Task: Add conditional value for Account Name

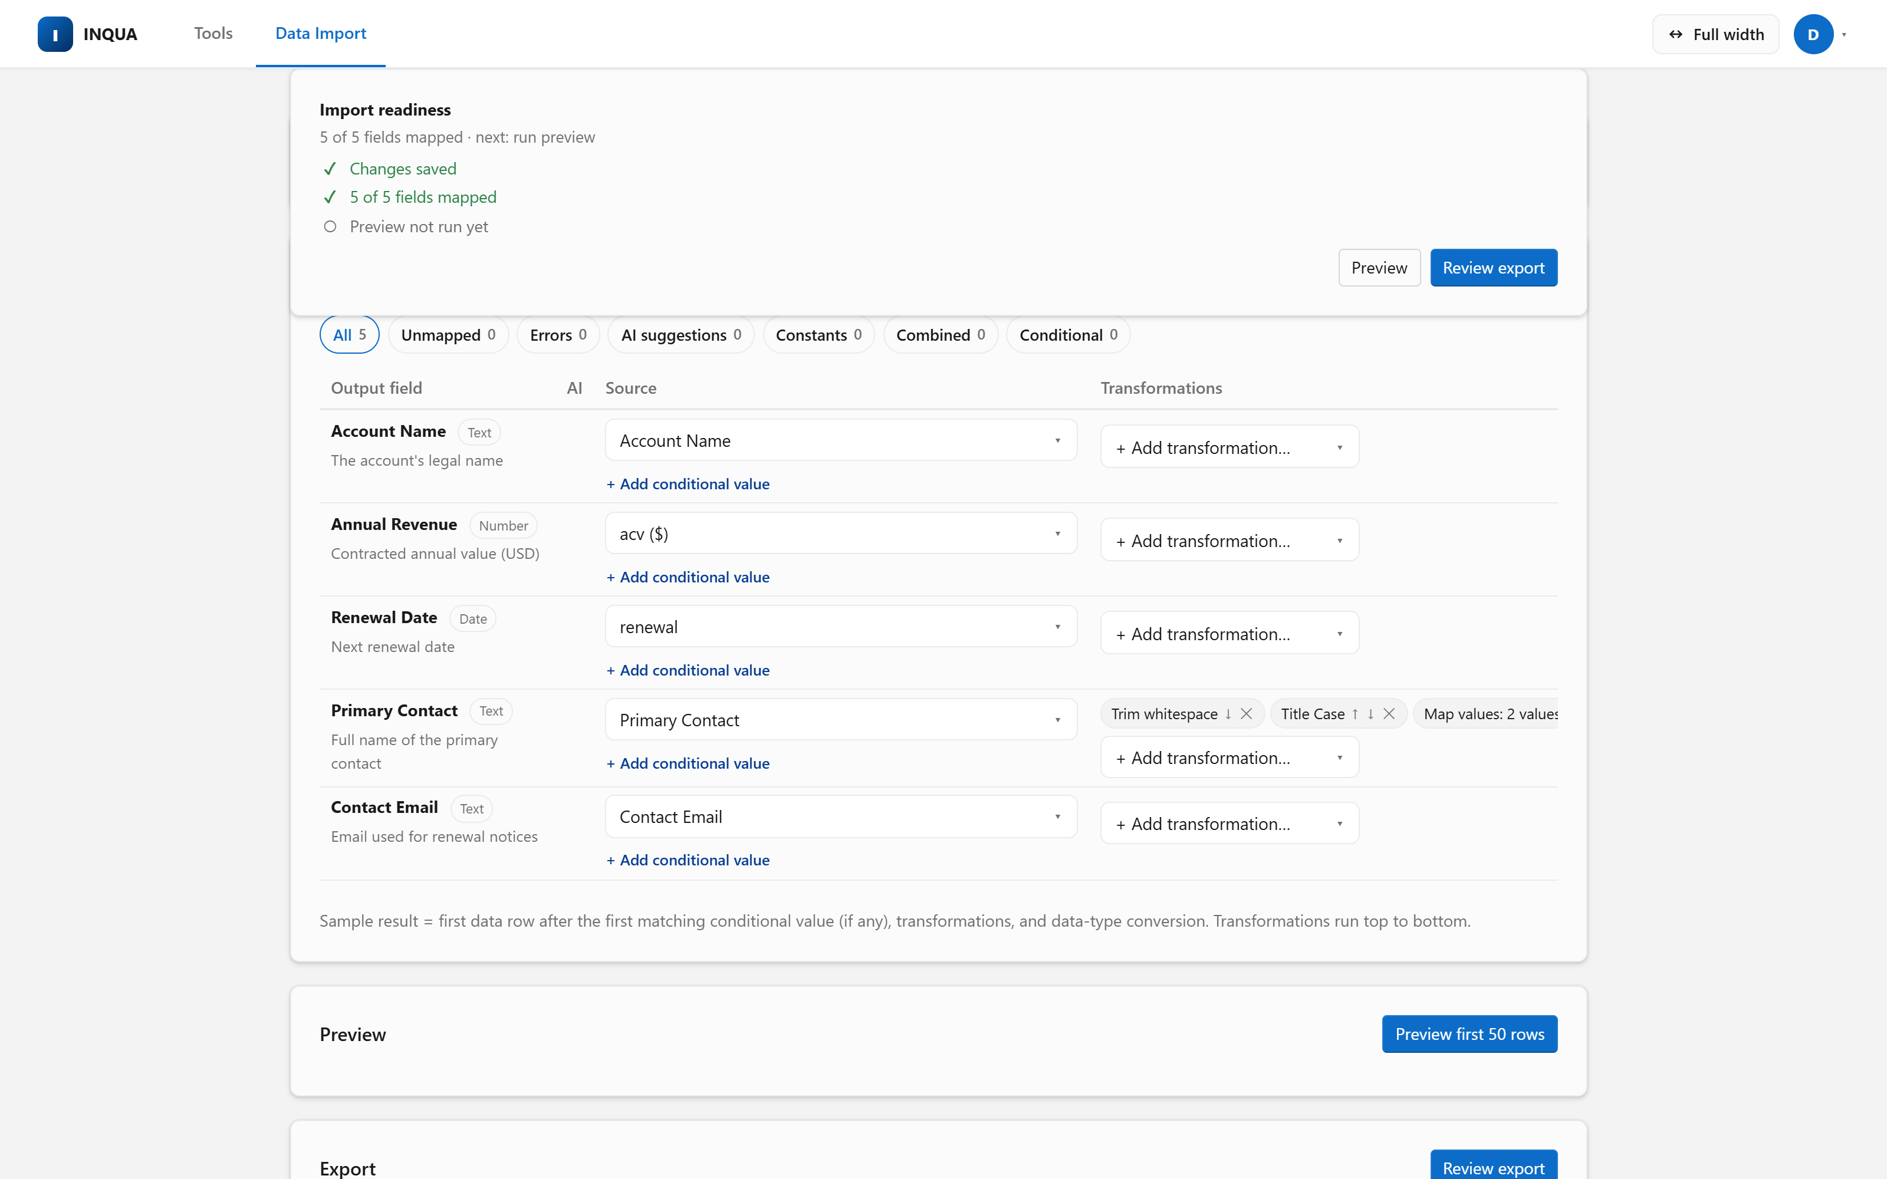Action: pyautogui.click(x=688, y=483)
